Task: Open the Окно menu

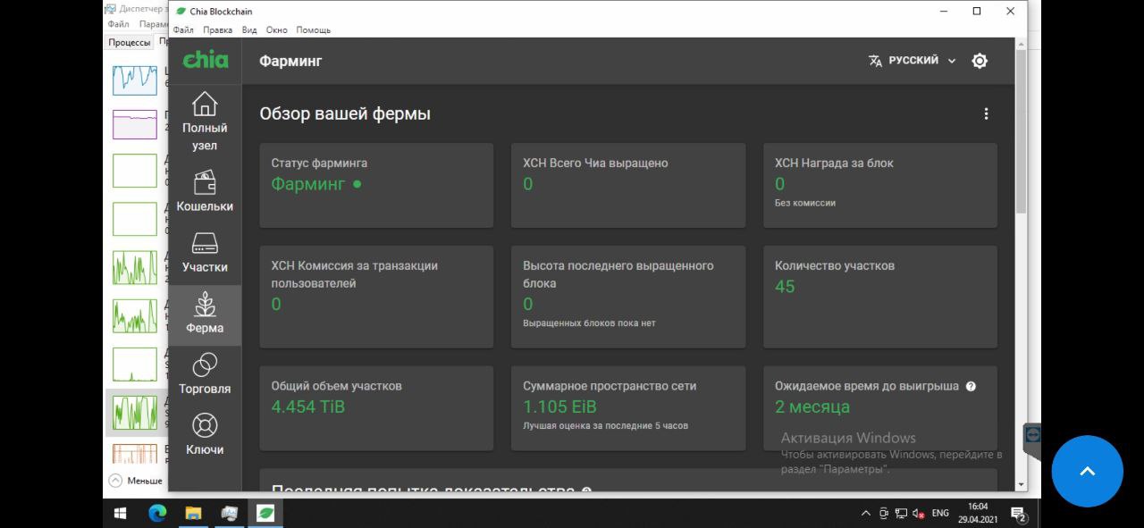Action: point(276,29)
